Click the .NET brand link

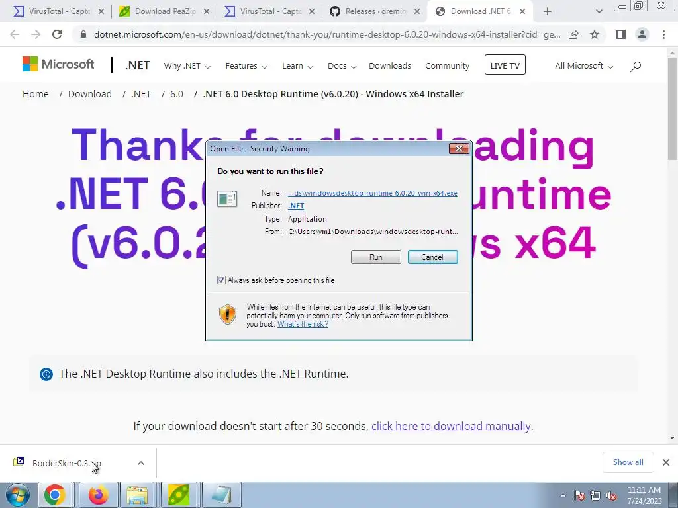click(x=138, y=65)
